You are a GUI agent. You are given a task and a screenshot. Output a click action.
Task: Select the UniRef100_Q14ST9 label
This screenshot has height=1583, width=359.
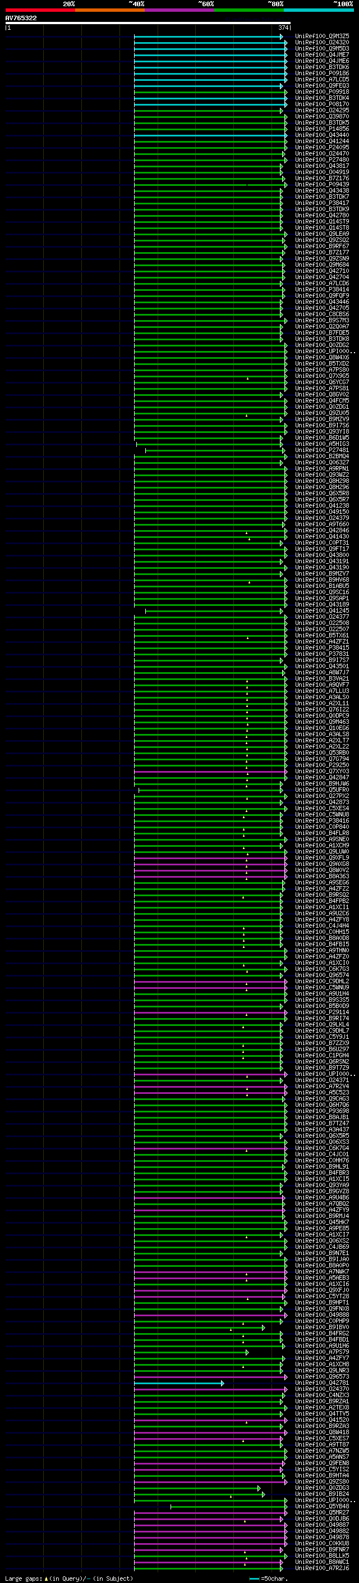321,221
